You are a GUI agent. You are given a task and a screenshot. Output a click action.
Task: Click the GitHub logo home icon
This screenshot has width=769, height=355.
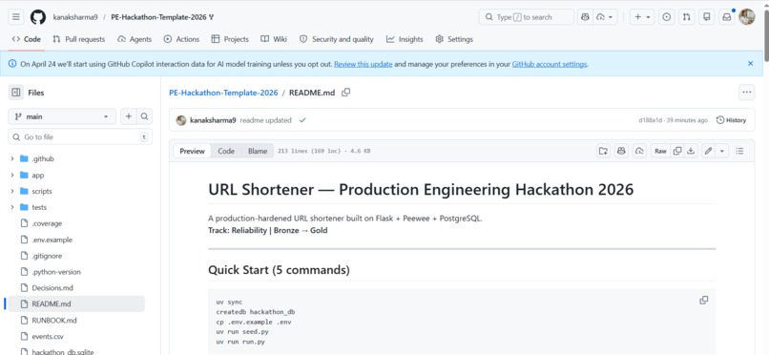(38, 17)
